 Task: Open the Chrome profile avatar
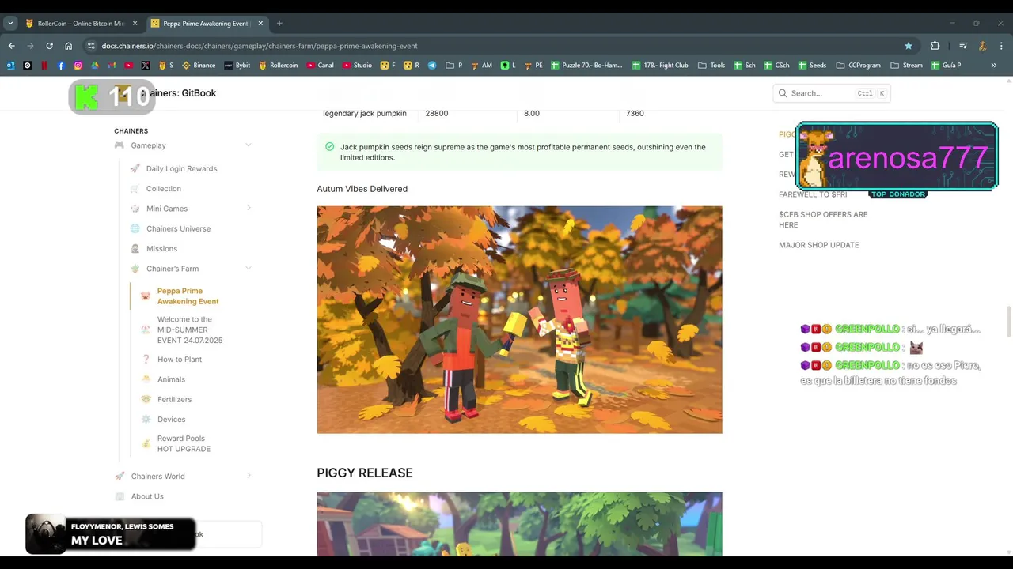(x=982, y=46)
